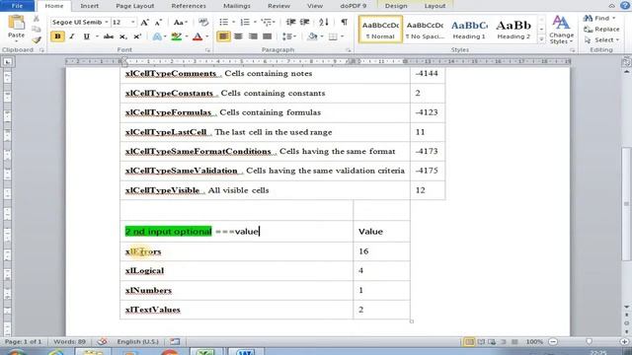Toggle Subscript formatting

[122, 36]
